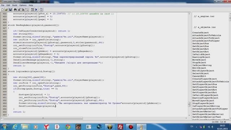
Task: Open the File menu
Action: point(3,5)
